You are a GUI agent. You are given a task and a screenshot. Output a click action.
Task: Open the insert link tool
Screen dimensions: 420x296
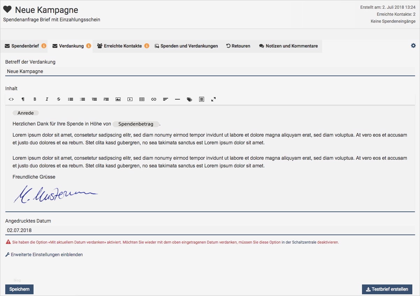click(x=154, y=99)
